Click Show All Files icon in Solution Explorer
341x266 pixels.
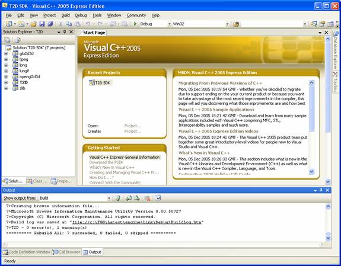coord(18,40)
